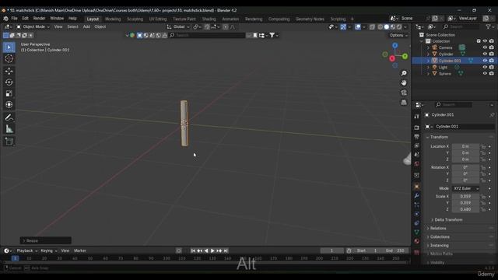The height and width of the screenshot is (280, 498).
Task: Open the File menu
Action: click(14, 19)
